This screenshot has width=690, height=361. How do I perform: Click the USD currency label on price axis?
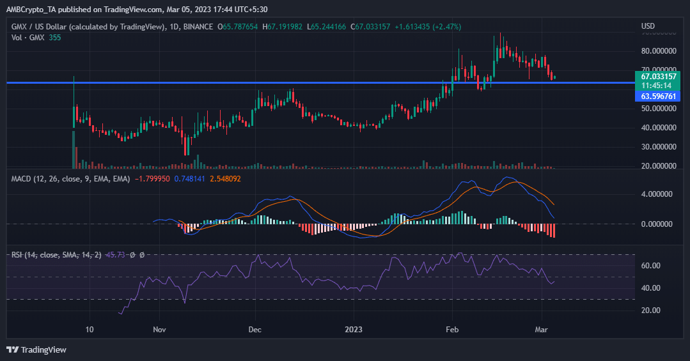pos(648,26)
